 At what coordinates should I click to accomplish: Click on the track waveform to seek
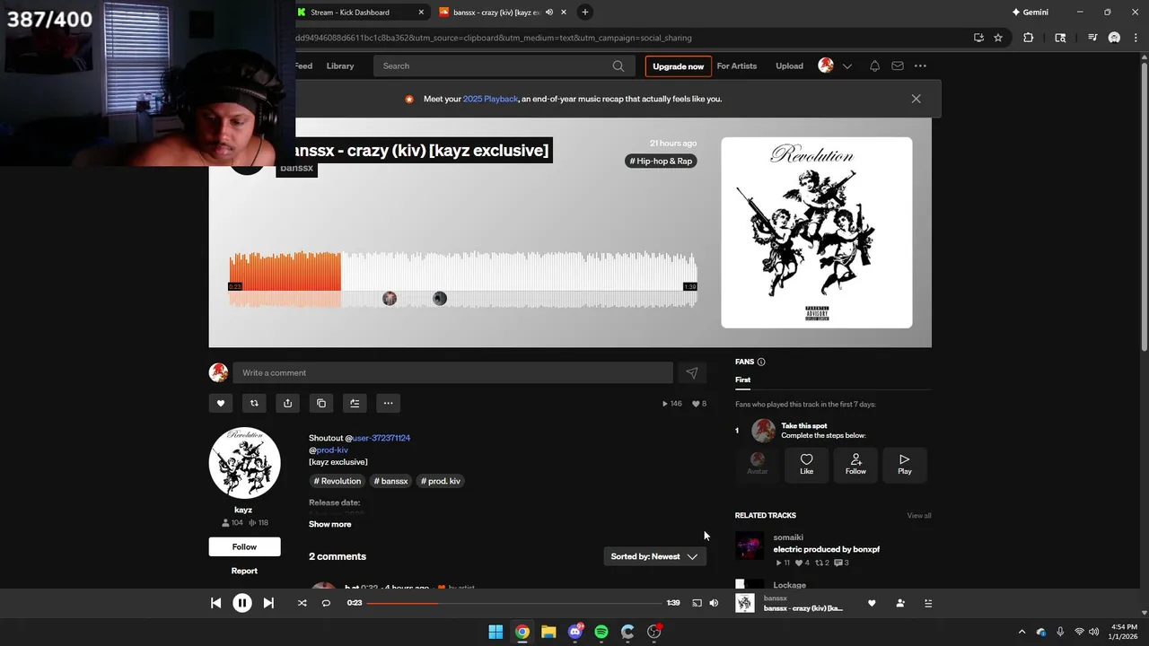(x=463, y=280)
